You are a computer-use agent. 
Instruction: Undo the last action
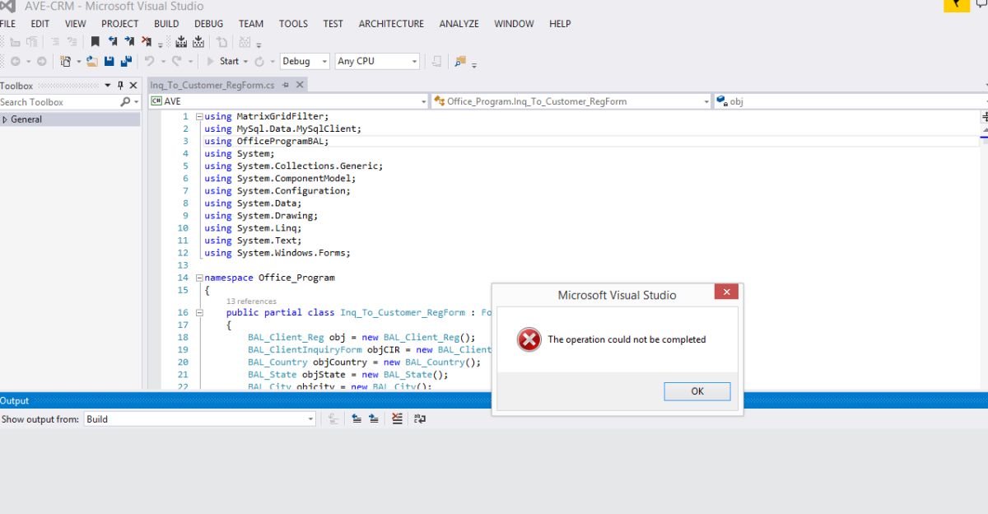(149, 61)
